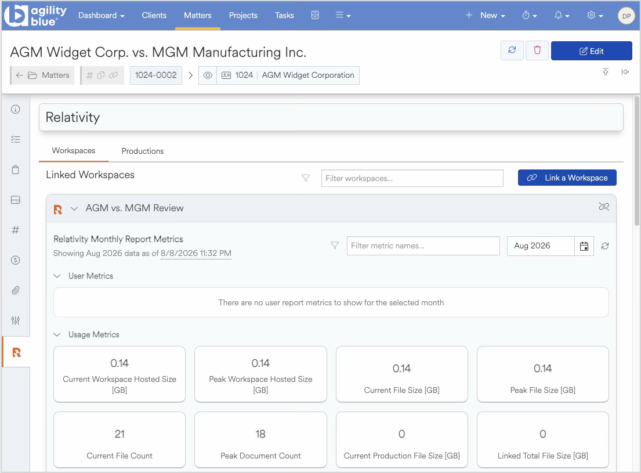Open the media card sidebar section
The image size is (641, 473).
point(16,200)
